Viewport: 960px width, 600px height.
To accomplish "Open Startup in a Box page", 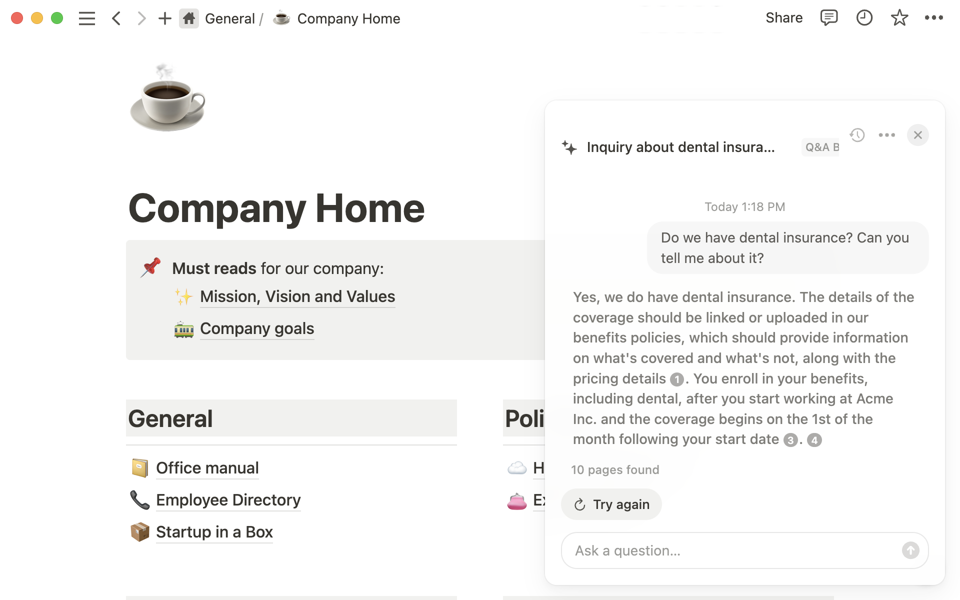I will [x=213, y=531].
